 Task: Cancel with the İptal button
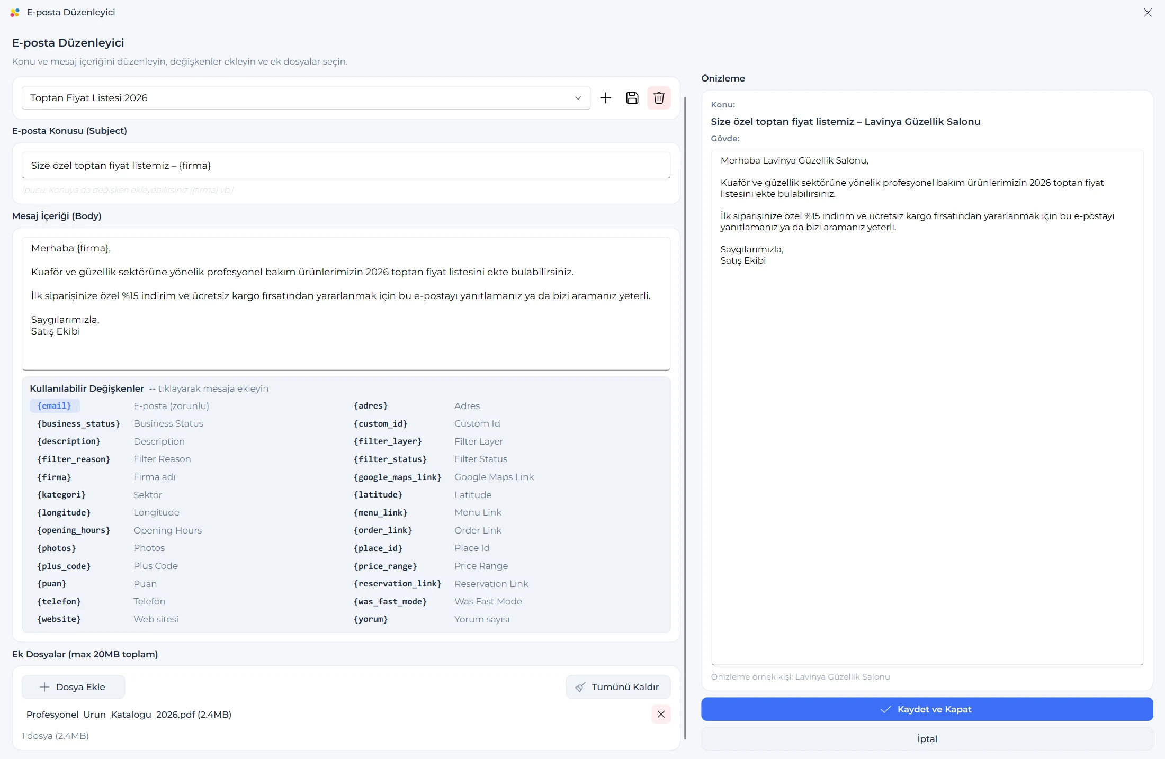click(x=927, y=739)
